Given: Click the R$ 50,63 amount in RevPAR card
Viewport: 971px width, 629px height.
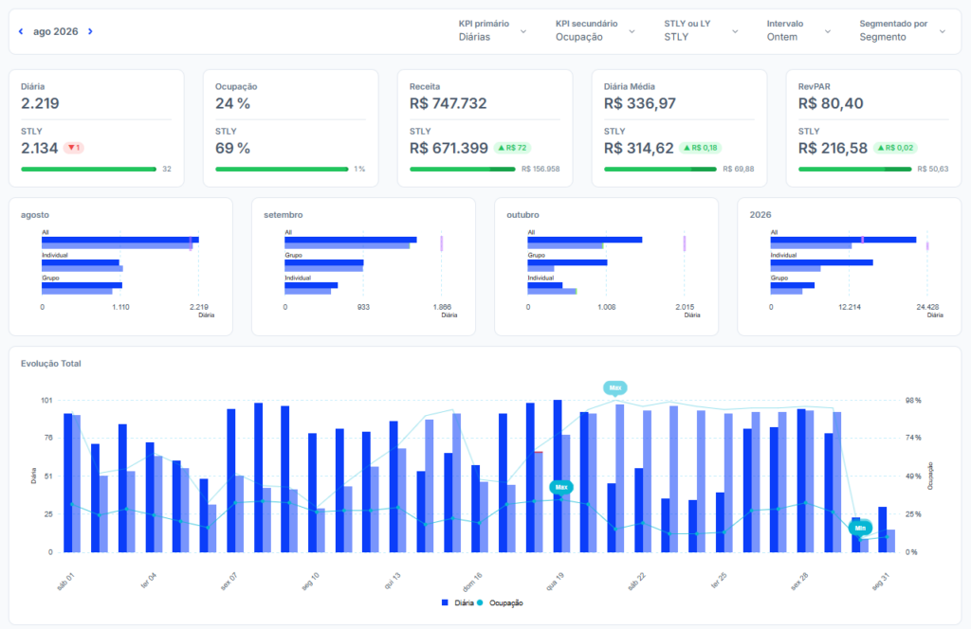Looking at the screenshot, I should coord(933,169).
